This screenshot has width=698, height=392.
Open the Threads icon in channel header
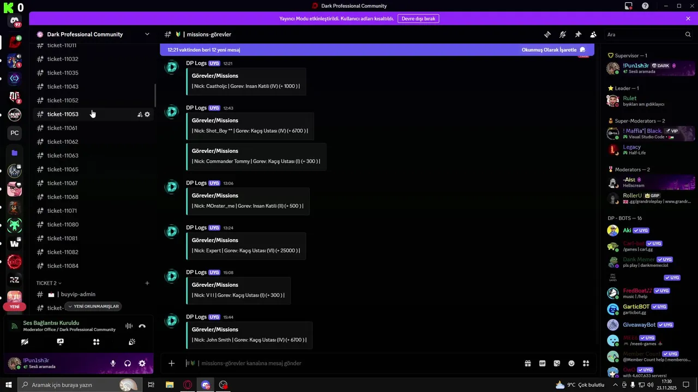(547, 34)
